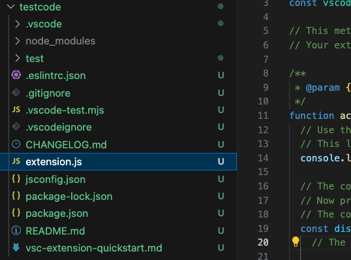Open the vsc-extension-quickstart.md file

coord(94,248)
